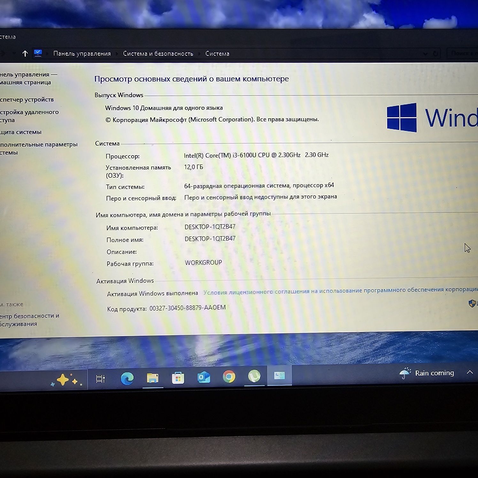The image size is (478, 478).
Task: Go to Панель управления breadcrumb
Action: click(x=82, y=53)
